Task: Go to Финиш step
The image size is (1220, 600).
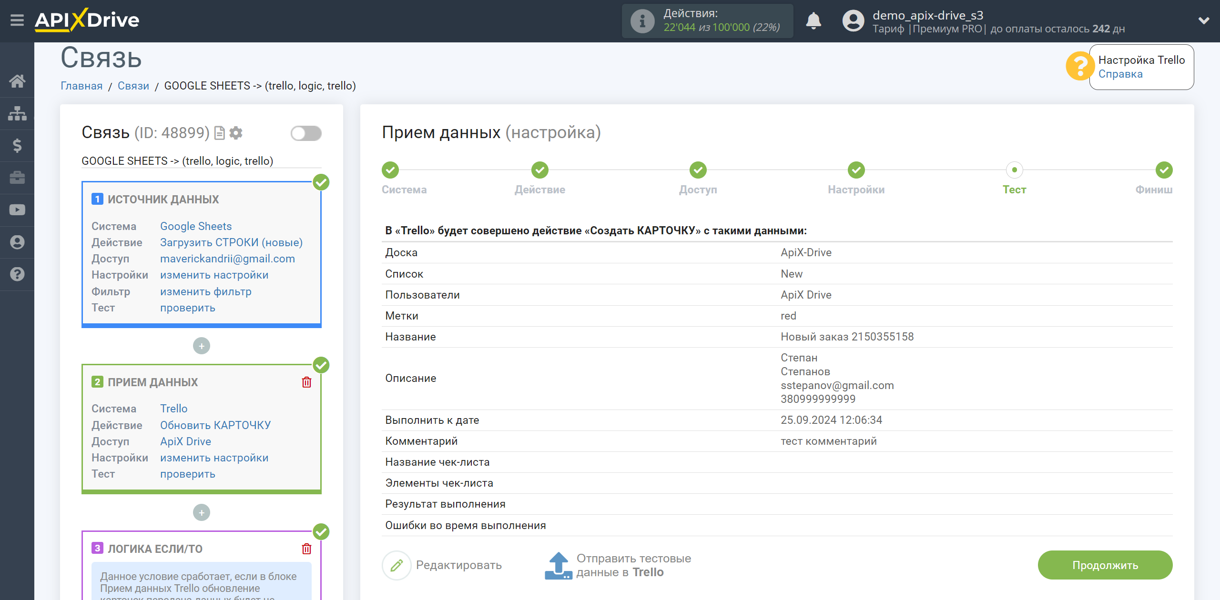Action: tap(1164, 170)
